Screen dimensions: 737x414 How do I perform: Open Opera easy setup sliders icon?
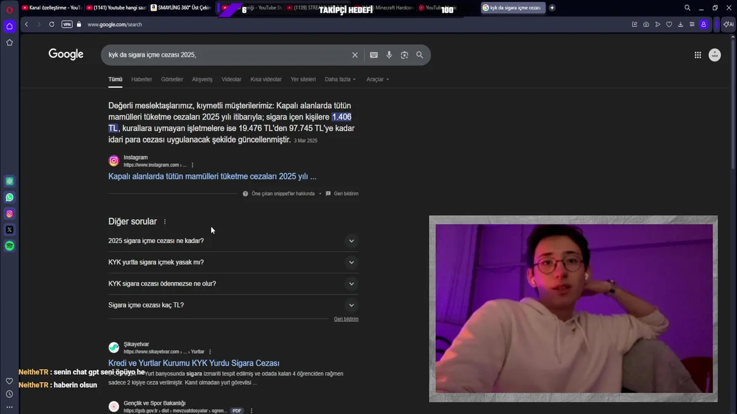pos(692,24)
